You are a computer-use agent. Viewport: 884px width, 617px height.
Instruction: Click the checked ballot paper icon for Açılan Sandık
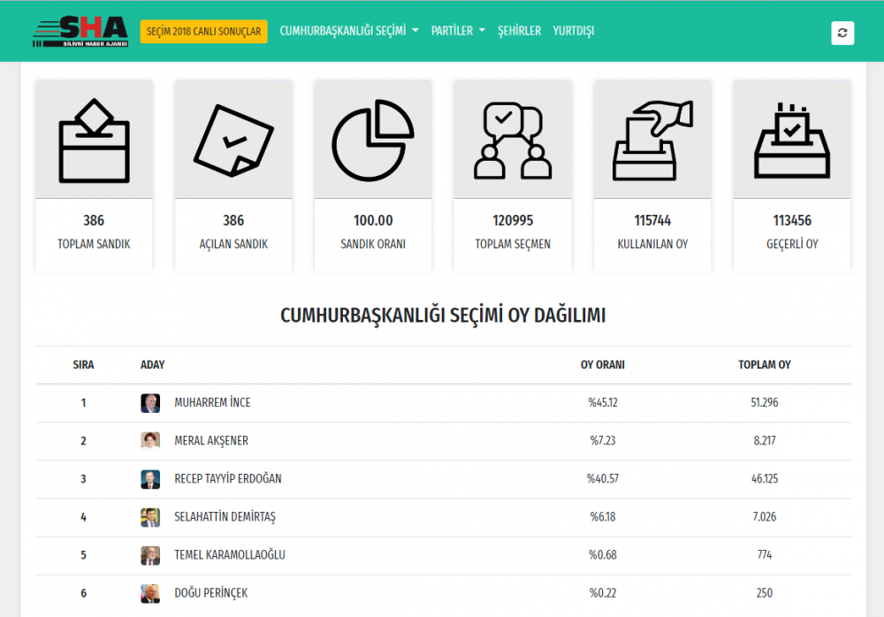[233, 140]
